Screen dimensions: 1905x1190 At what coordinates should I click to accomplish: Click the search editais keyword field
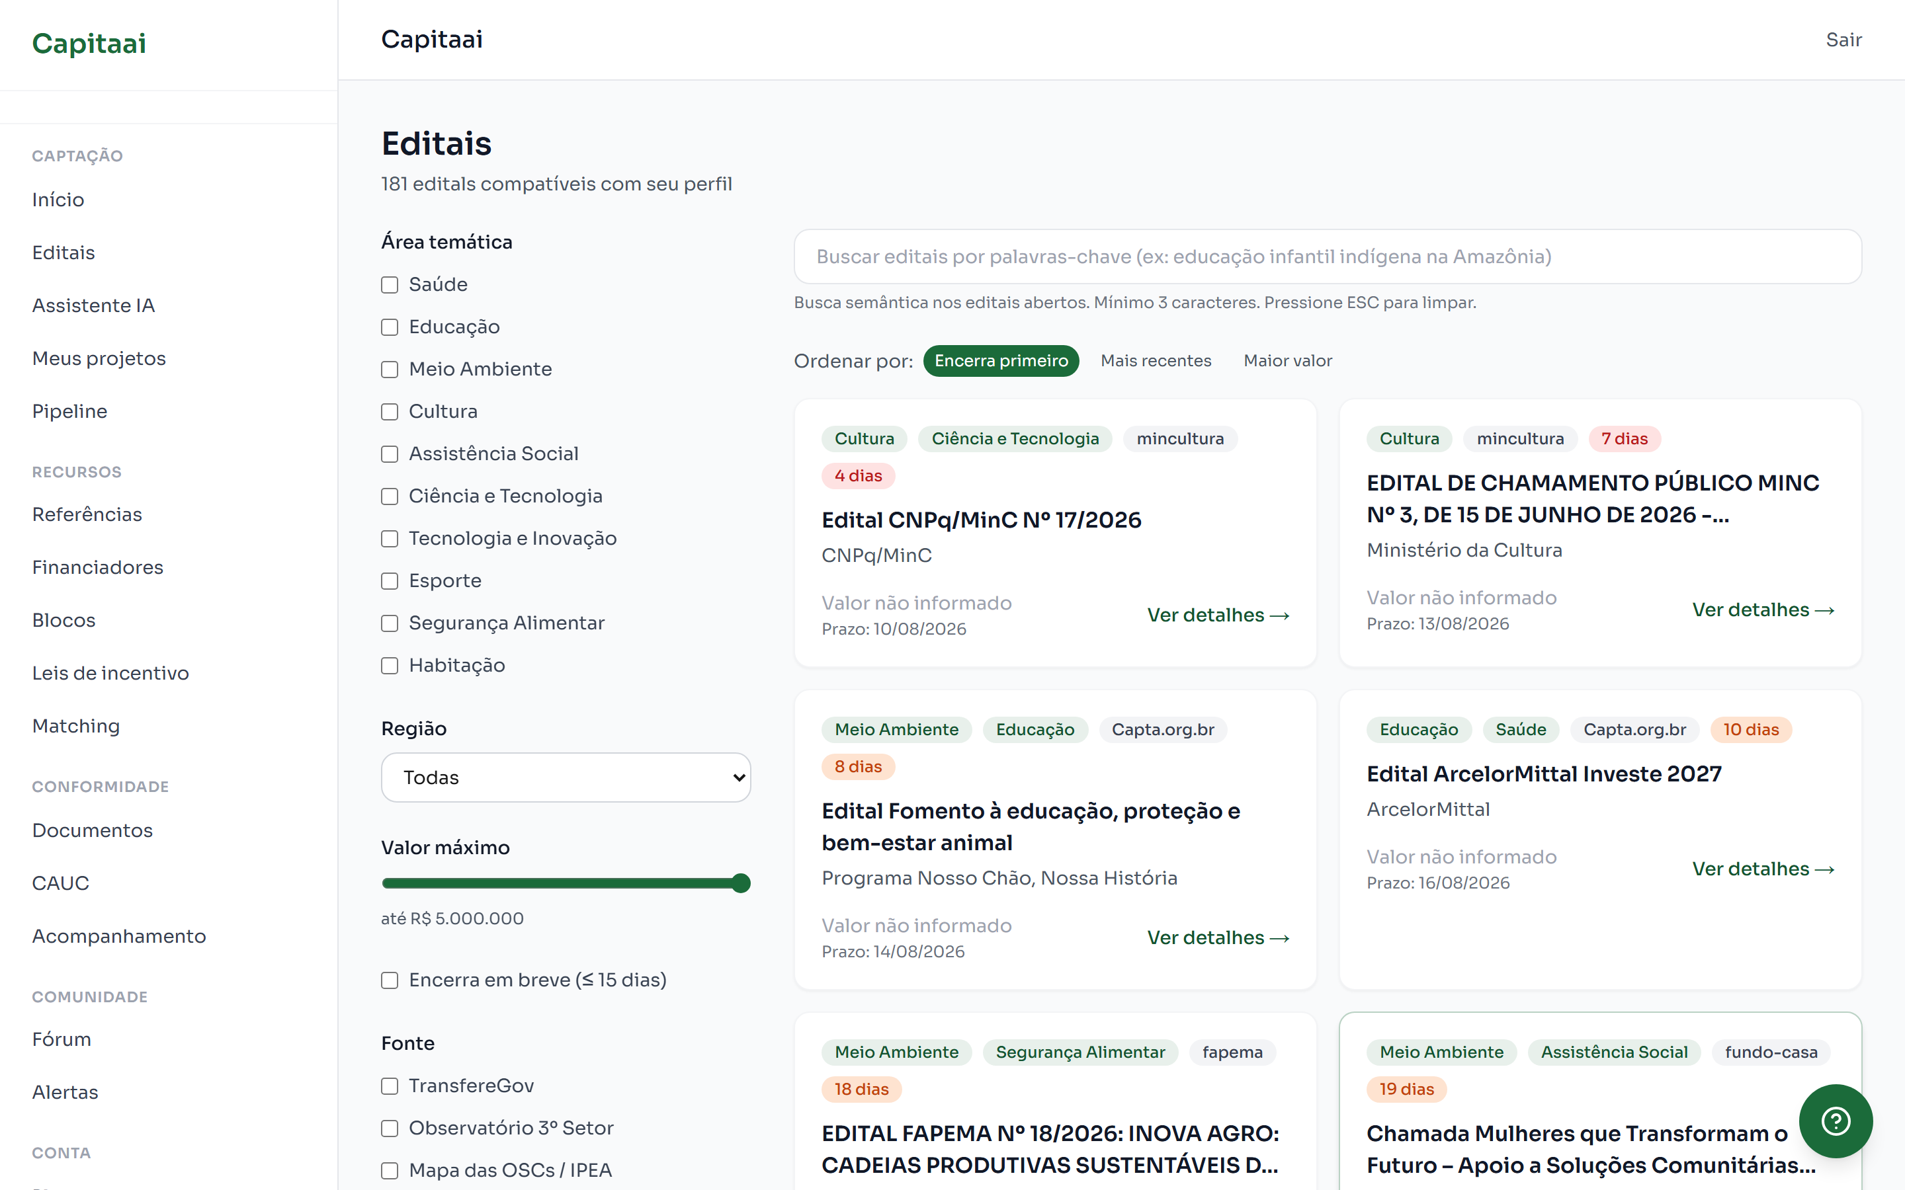tap(1327, 257)
